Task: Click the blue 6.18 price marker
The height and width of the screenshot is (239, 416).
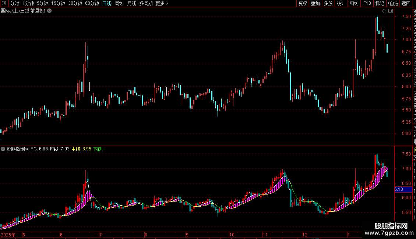Action: pos(403,189)
